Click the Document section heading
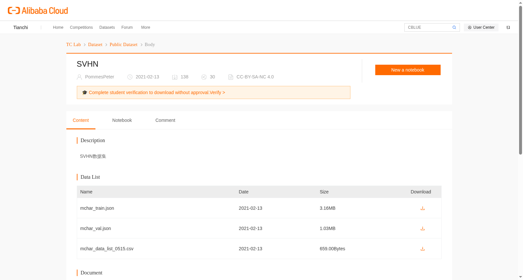The height and width of the screenshot is (280, 523). tap(92, 273)
